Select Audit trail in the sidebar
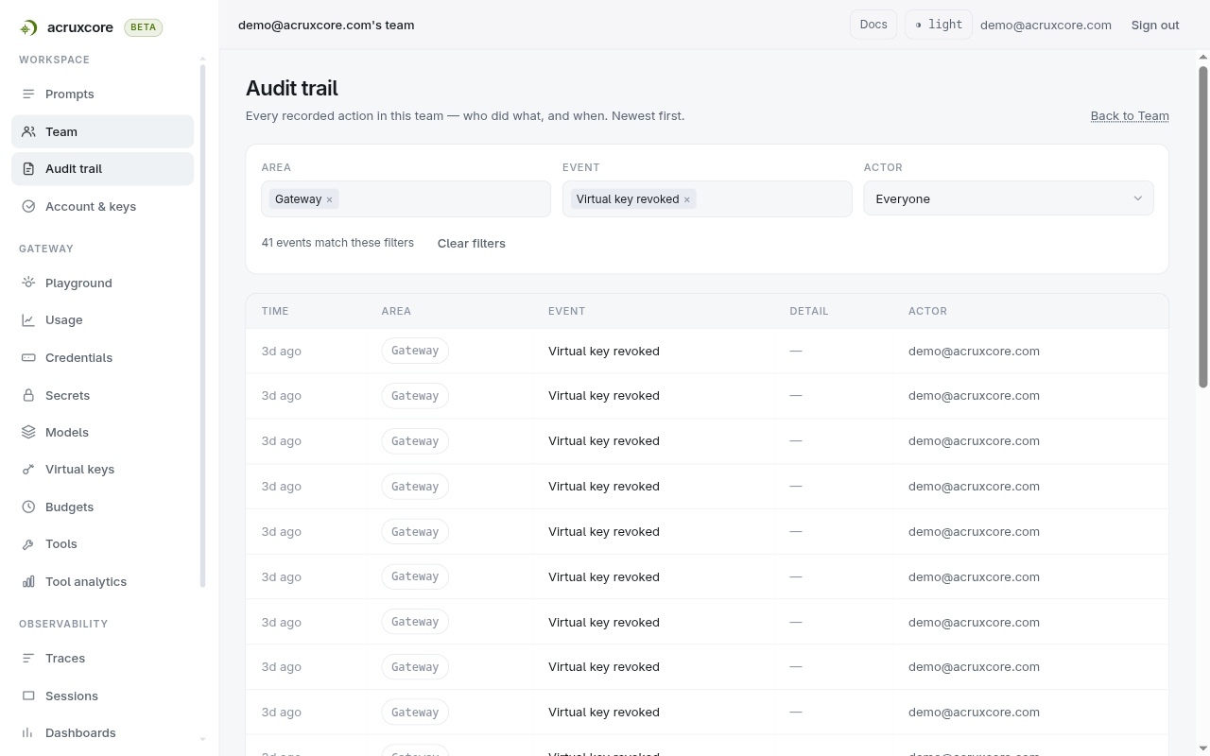Viewport: 1210px width, 756px height. click(x=102, y=168)
